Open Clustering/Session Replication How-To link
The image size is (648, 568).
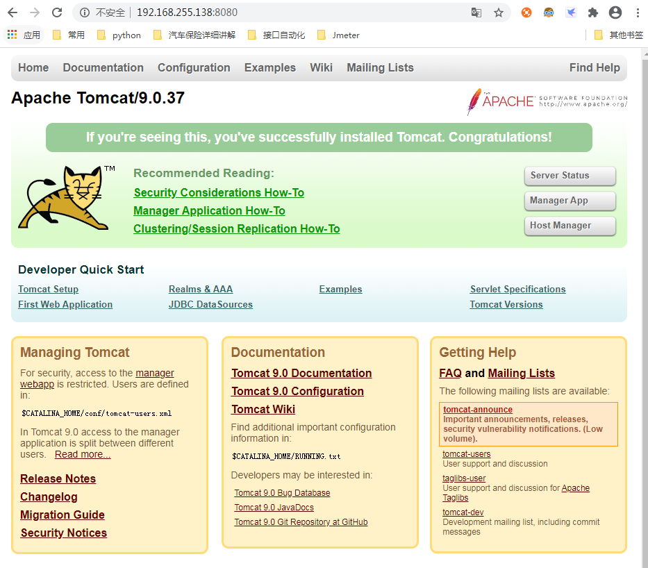click(x=236, y=229)
